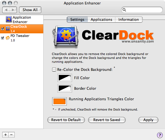Select Application Enhancer in the sidebar
The width and height of the screenshot is (165, 140).
[x=22, y=19]
